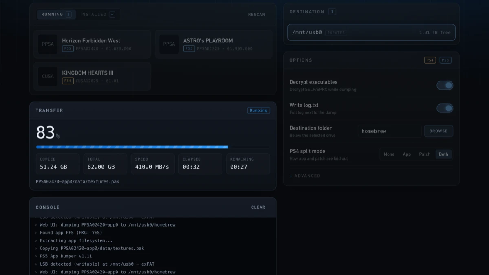This screenshot has height=275, width=489.
Task: Click the PPSA icon for Horizon Forbidden West
Action: coord(48,44)
